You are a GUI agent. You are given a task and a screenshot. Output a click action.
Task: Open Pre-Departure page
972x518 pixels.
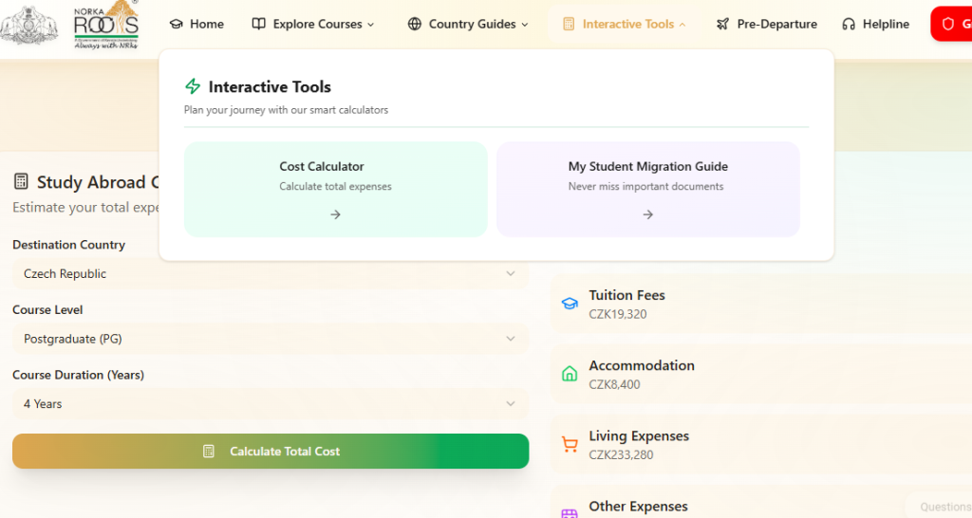[767, 24]
